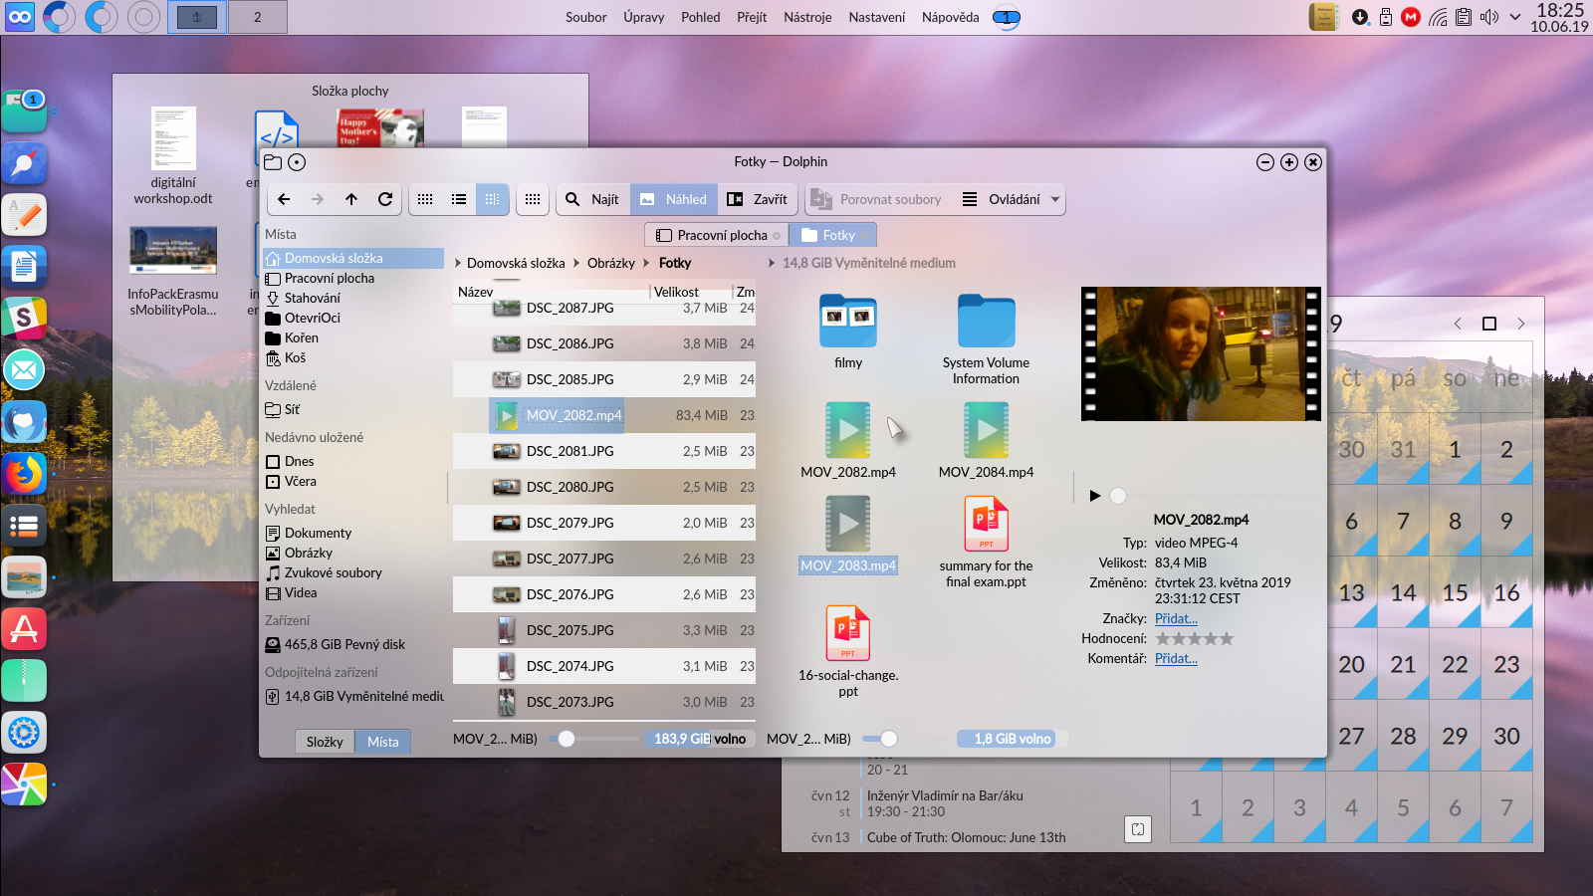
Task: Switch to details view mode
Action: pyautogui.click(x=459, y=199)
